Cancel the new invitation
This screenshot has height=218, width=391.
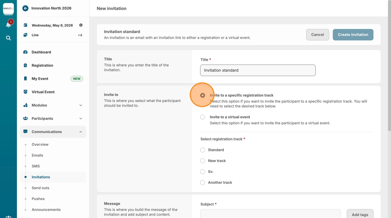[x=317, y=35]
